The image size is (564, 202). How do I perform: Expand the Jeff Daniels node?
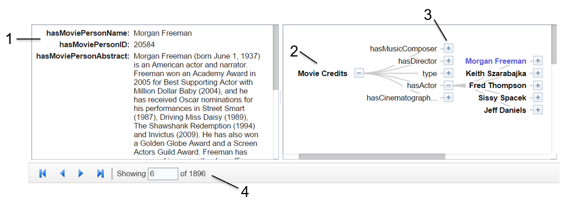click(538, 110)
